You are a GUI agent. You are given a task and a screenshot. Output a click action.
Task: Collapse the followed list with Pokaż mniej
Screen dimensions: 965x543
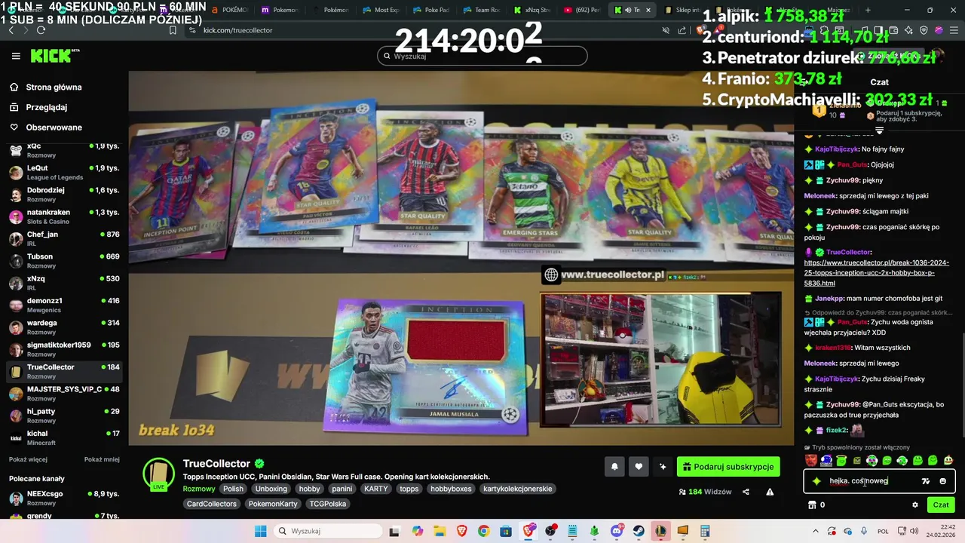pos(102,459)
